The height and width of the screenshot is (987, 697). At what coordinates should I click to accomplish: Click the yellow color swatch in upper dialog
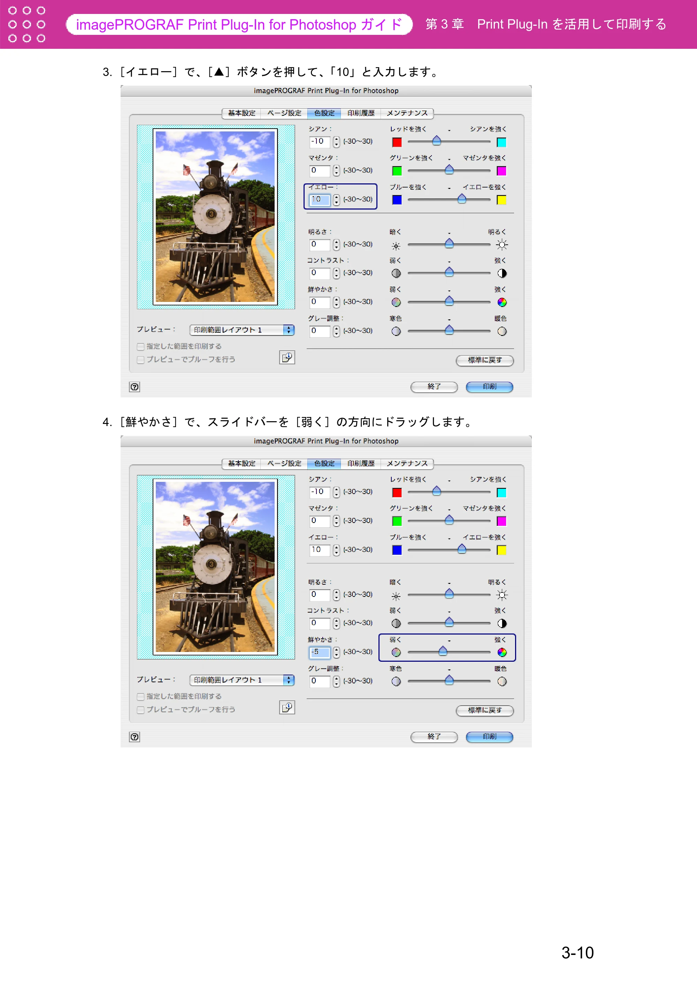click(501, 200)
